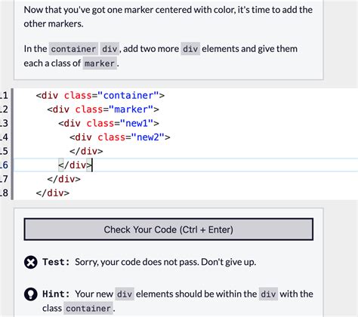The height and width of the screenshot is (317, 358).
Task: Click the "container" code term in hint
Action: (88, 309)
